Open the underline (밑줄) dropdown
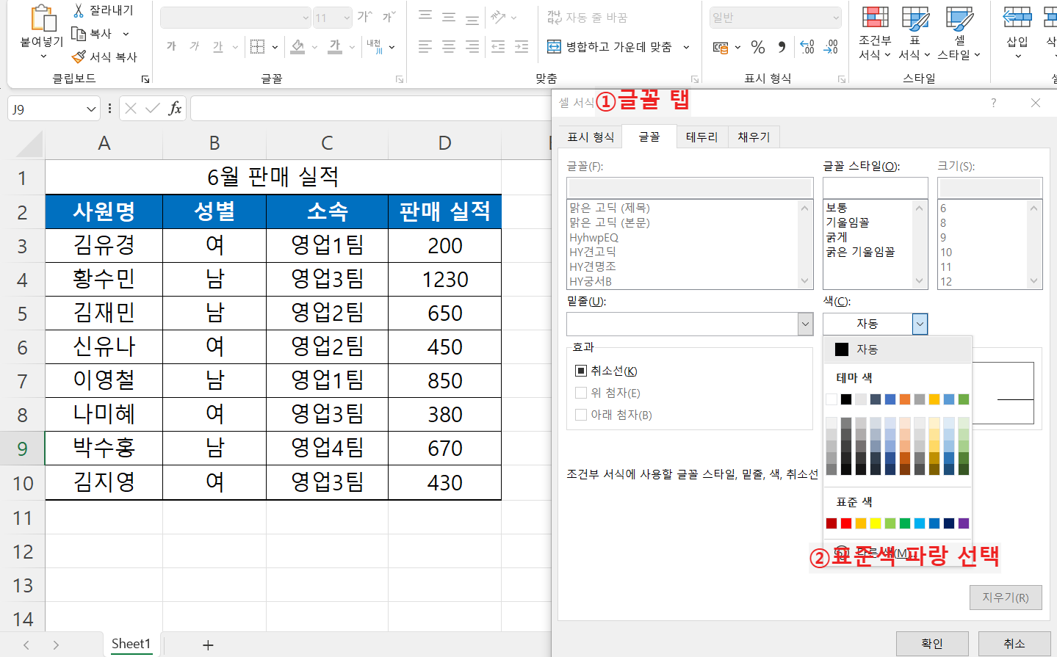 pos(805,324)
